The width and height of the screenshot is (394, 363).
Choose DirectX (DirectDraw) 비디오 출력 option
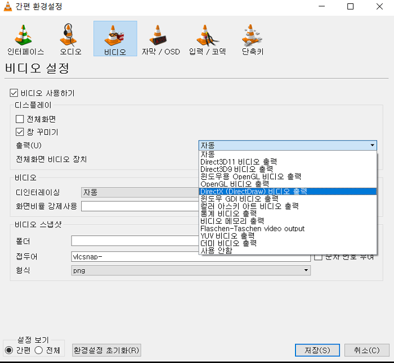[x=288, y=192]
